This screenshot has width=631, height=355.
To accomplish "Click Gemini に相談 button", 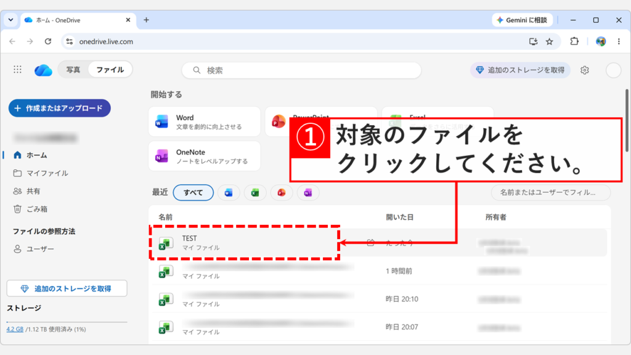I will coord(522,20).
